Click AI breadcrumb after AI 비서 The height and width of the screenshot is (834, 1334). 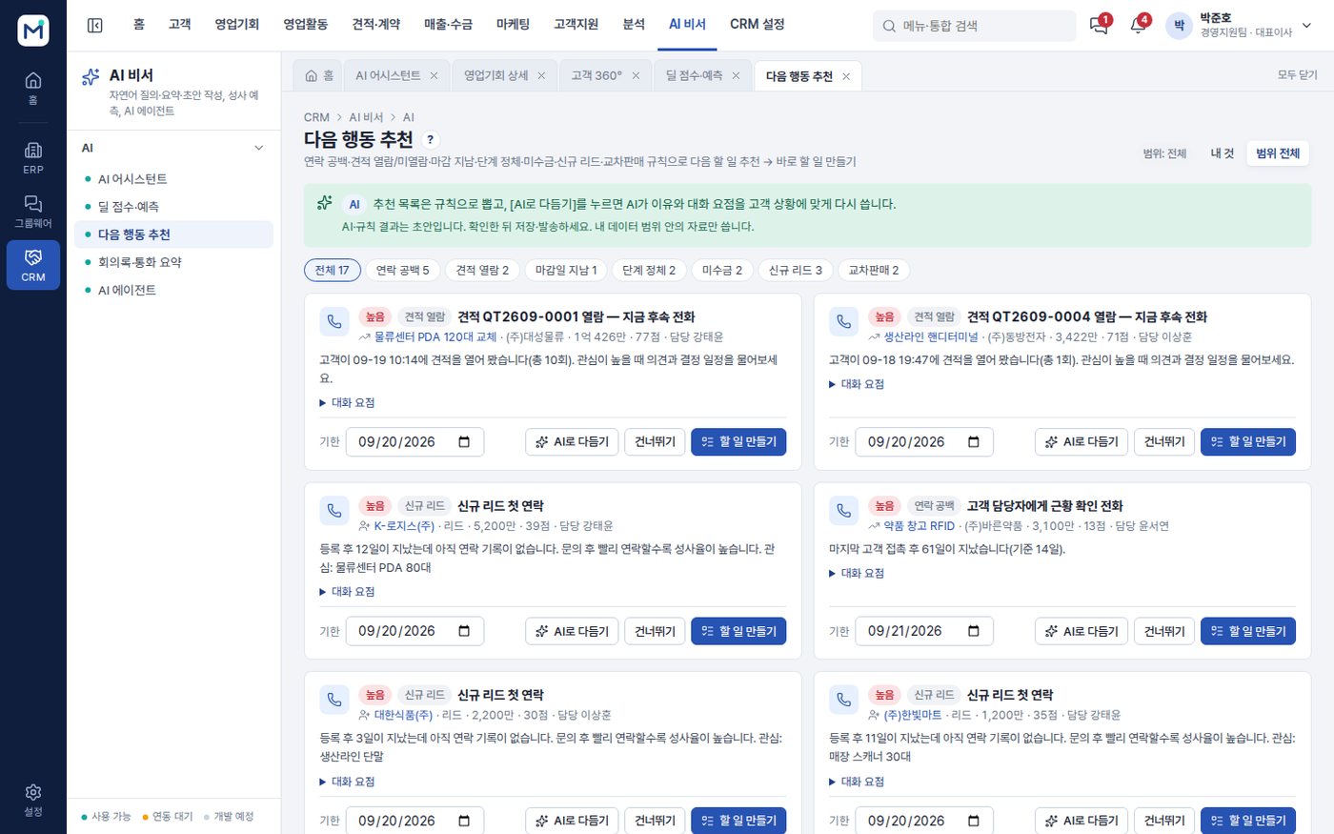point(409,118)
